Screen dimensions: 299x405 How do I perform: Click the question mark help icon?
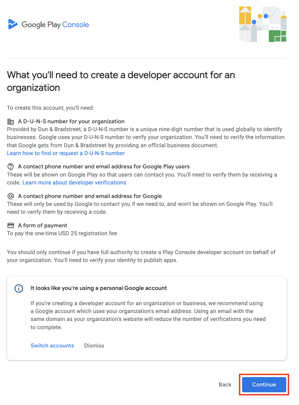point(10,166)
